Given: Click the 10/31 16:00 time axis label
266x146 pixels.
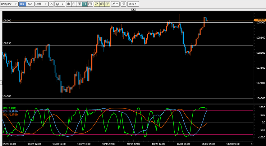Looking at the screenshot, I should (184, 144).
